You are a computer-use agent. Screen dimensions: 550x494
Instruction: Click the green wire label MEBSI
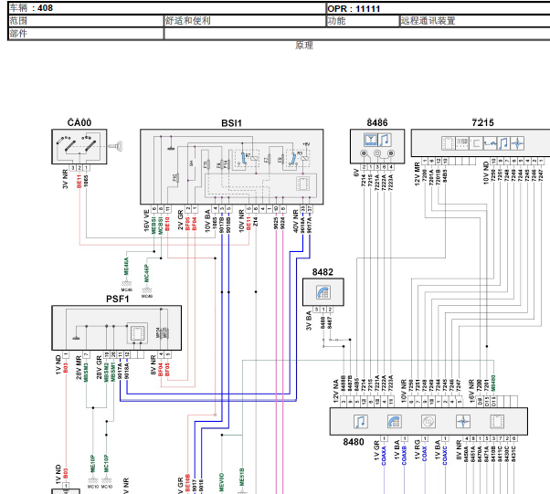(x=153, y=226)
